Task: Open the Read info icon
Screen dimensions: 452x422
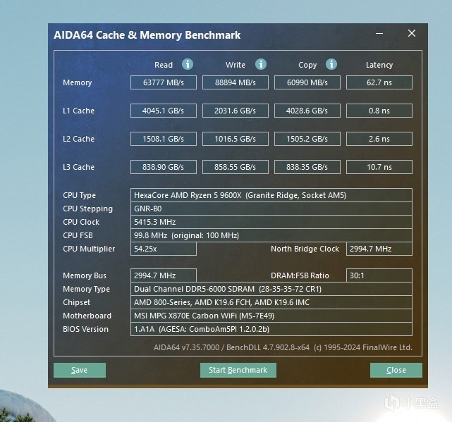Action: [188, 64]
